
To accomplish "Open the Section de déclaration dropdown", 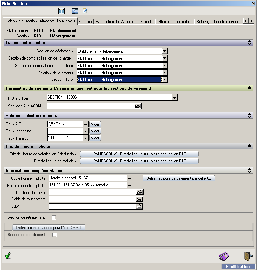I will (x=164, y=51).
